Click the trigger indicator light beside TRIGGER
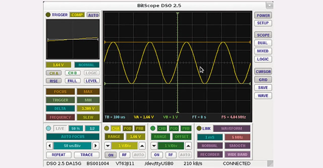This screenshot has height=168, width=323. click(x=48, y=15)
